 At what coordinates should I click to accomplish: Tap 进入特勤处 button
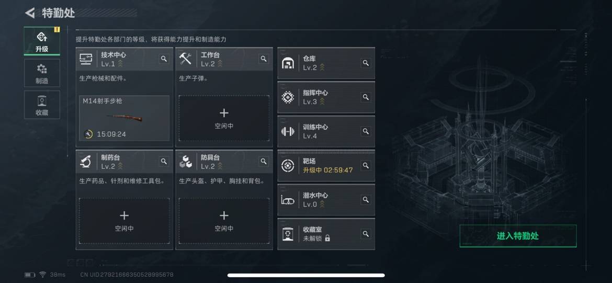tap(518, 236)
